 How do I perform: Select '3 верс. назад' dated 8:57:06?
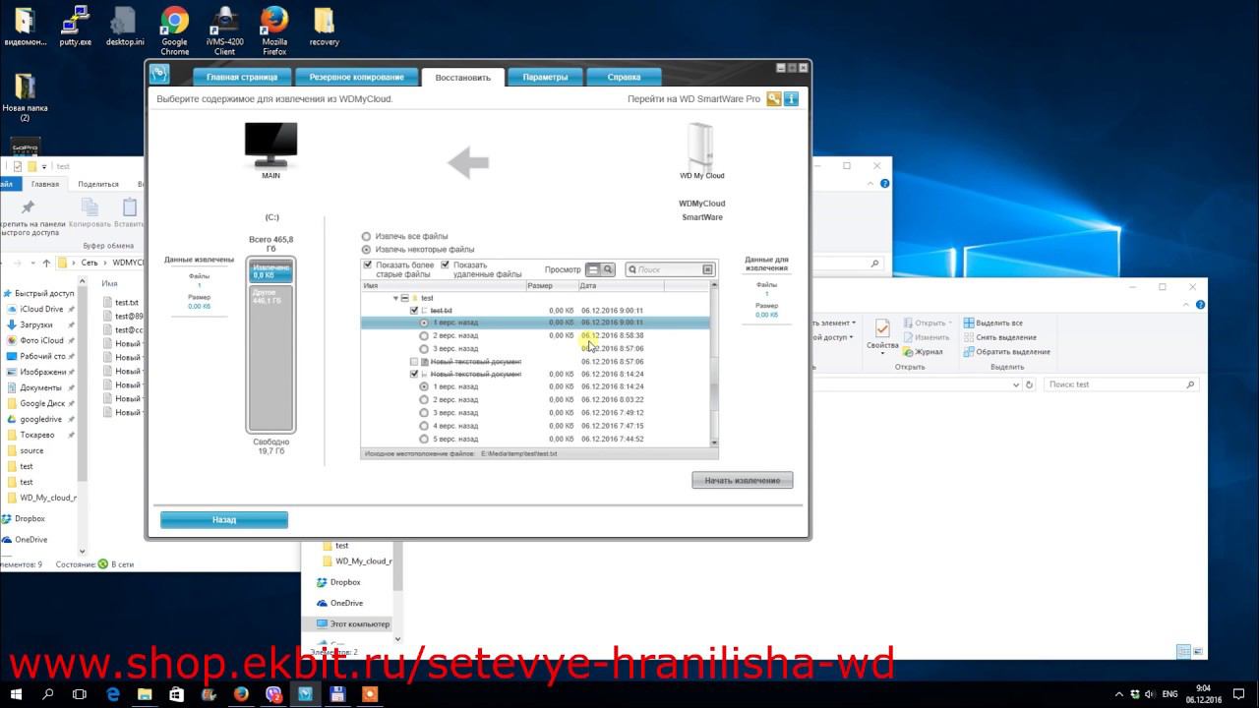(424, 348)
